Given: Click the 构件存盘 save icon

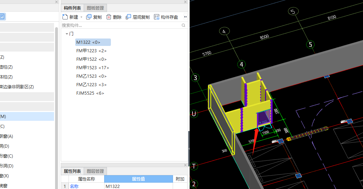Looking at the screenshot, I should point(157,17).
